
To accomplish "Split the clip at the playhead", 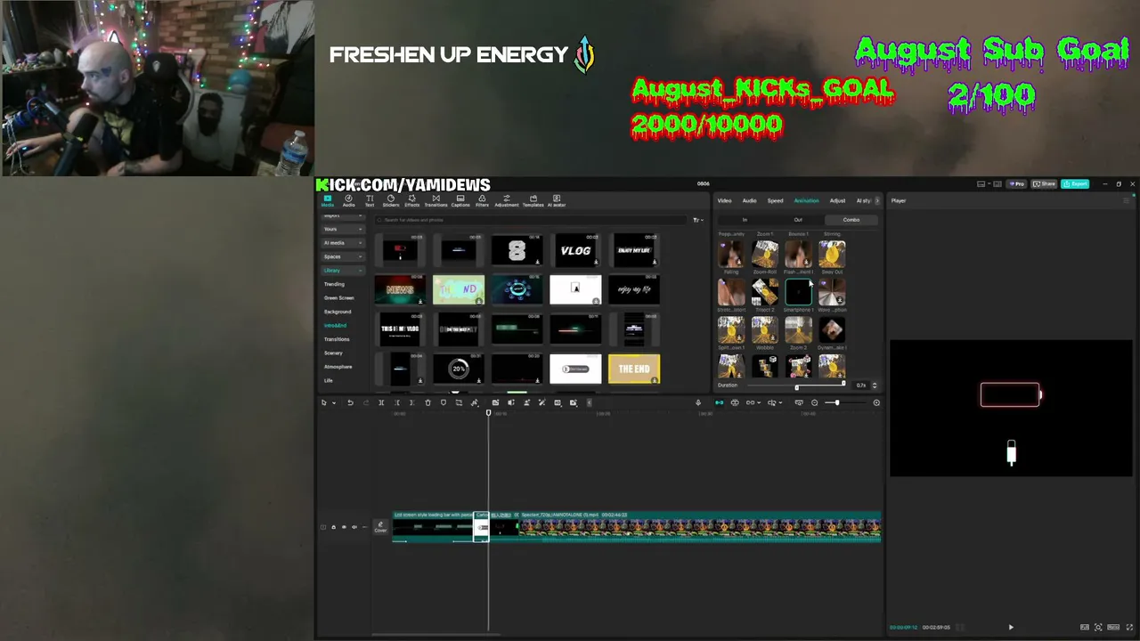I will (381, 403).
